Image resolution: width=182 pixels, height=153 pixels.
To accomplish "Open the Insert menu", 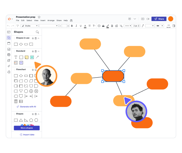I will coord(43,20).
